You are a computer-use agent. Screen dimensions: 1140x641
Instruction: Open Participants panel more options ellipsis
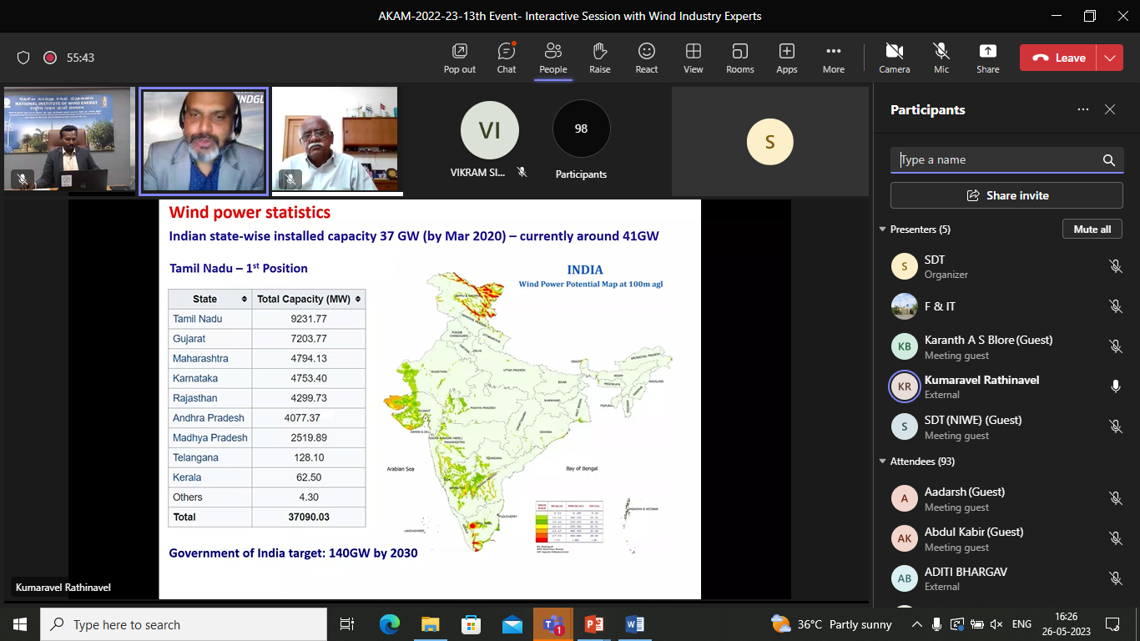[x=1082, y=109]
